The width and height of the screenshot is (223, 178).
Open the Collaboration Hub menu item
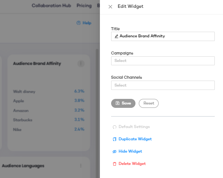(x=51, y=6)
